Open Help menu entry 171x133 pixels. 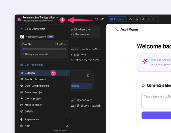44,126
